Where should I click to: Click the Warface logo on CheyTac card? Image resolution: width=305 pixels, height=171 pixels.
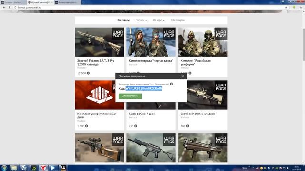coord(221,87)
